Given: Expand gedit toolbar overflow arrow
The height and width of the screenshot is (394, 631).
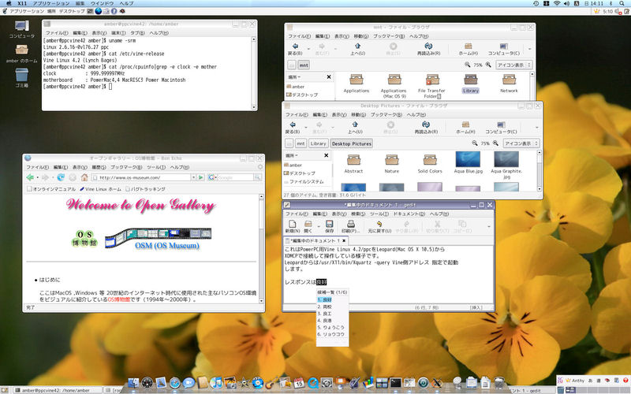Looking at the screenshot, I should (x=488, y=227).
